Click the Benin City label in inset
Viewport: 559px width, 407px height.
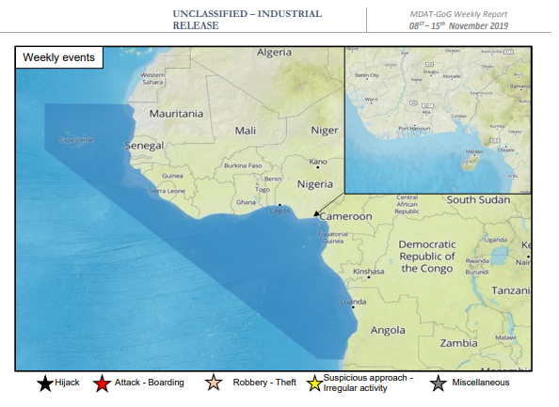tap(367, 75)
